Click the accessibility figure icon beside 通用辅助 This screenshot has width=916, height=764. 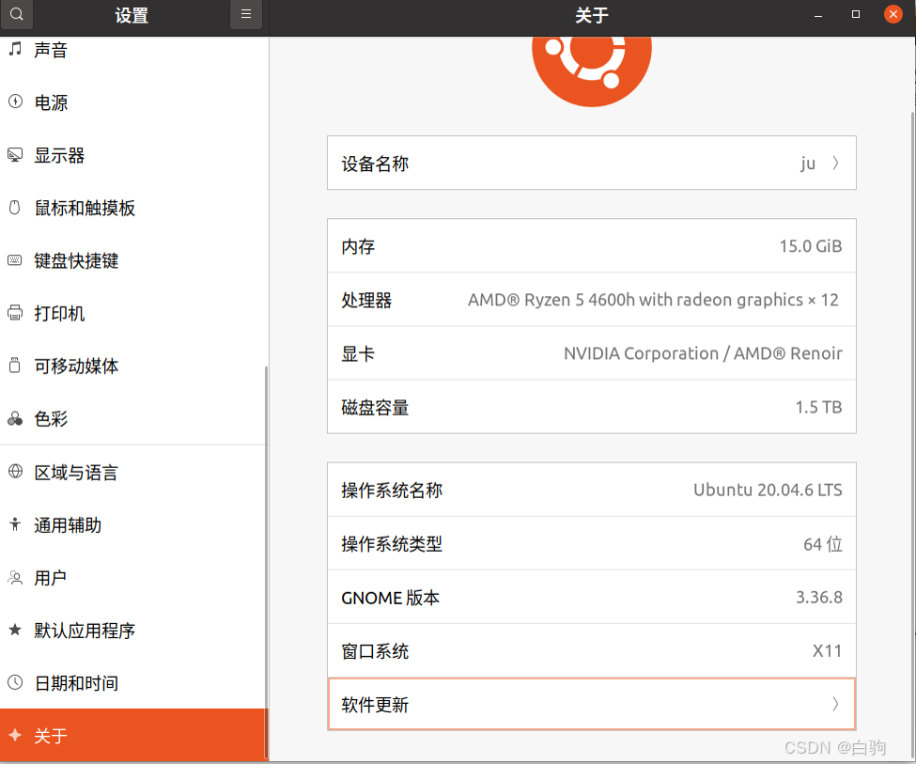[x=15, y=524]
